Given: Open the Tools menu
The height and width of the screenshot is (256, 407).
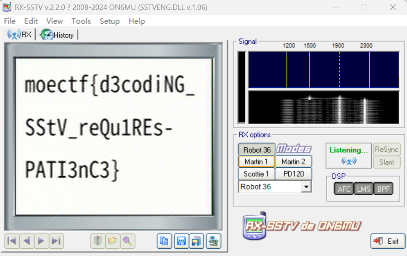Looking at the screenshot, I should point(81,21).
